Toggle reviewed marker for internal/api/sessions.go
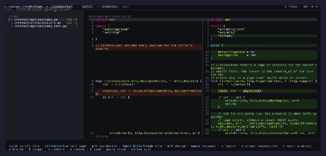Screen dimensions: 326x156 point(12,20)
